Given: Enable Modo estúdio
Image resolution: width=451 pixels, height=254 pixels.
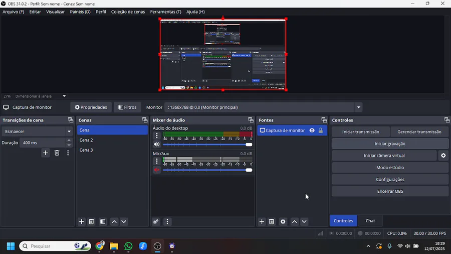Looking at the screenshot, I should 390,168.
